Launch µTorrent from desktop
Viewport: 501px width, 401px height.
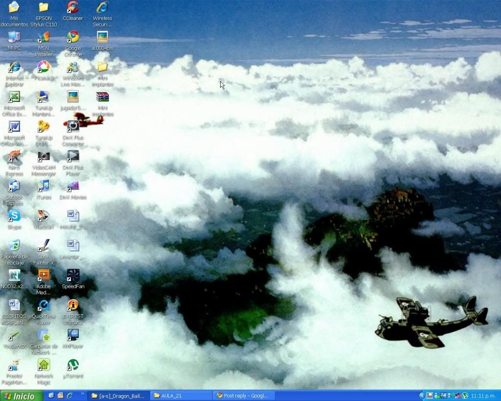pyautogui.click(x=73, y=365)
